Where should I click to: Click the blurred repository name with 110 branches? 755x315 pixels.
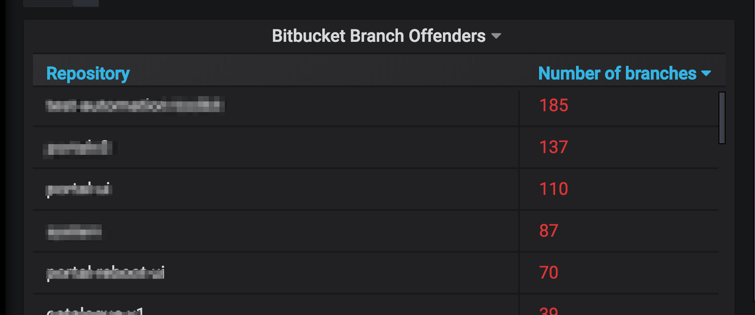click(79, 189)
